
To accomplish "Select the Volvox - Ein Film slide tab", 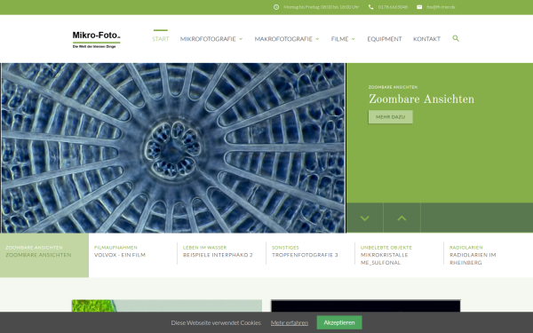I will click(x=133, y=255).
